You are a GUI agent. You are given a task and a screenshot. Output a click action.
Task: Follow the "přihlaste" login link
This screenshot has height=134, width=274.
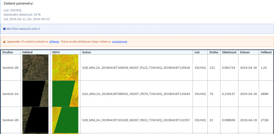(x=54, y=42)
